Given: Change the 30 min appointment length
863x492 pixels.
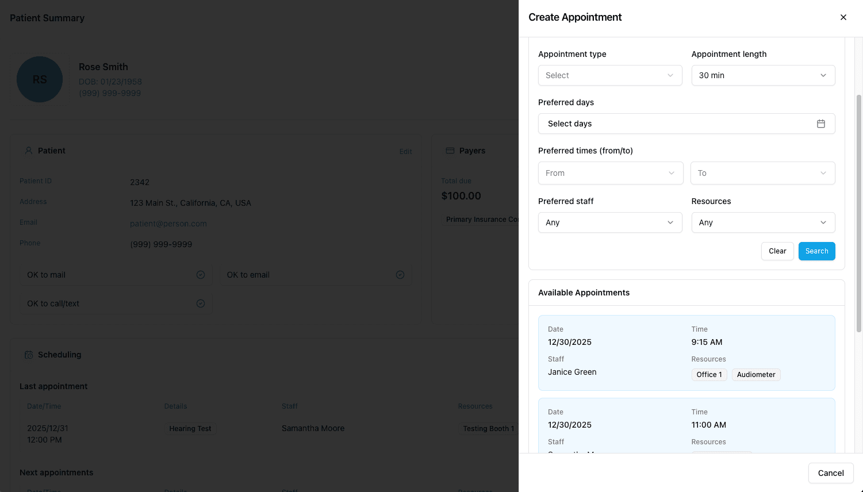Looking at the screenshot, I should (763, 75).
